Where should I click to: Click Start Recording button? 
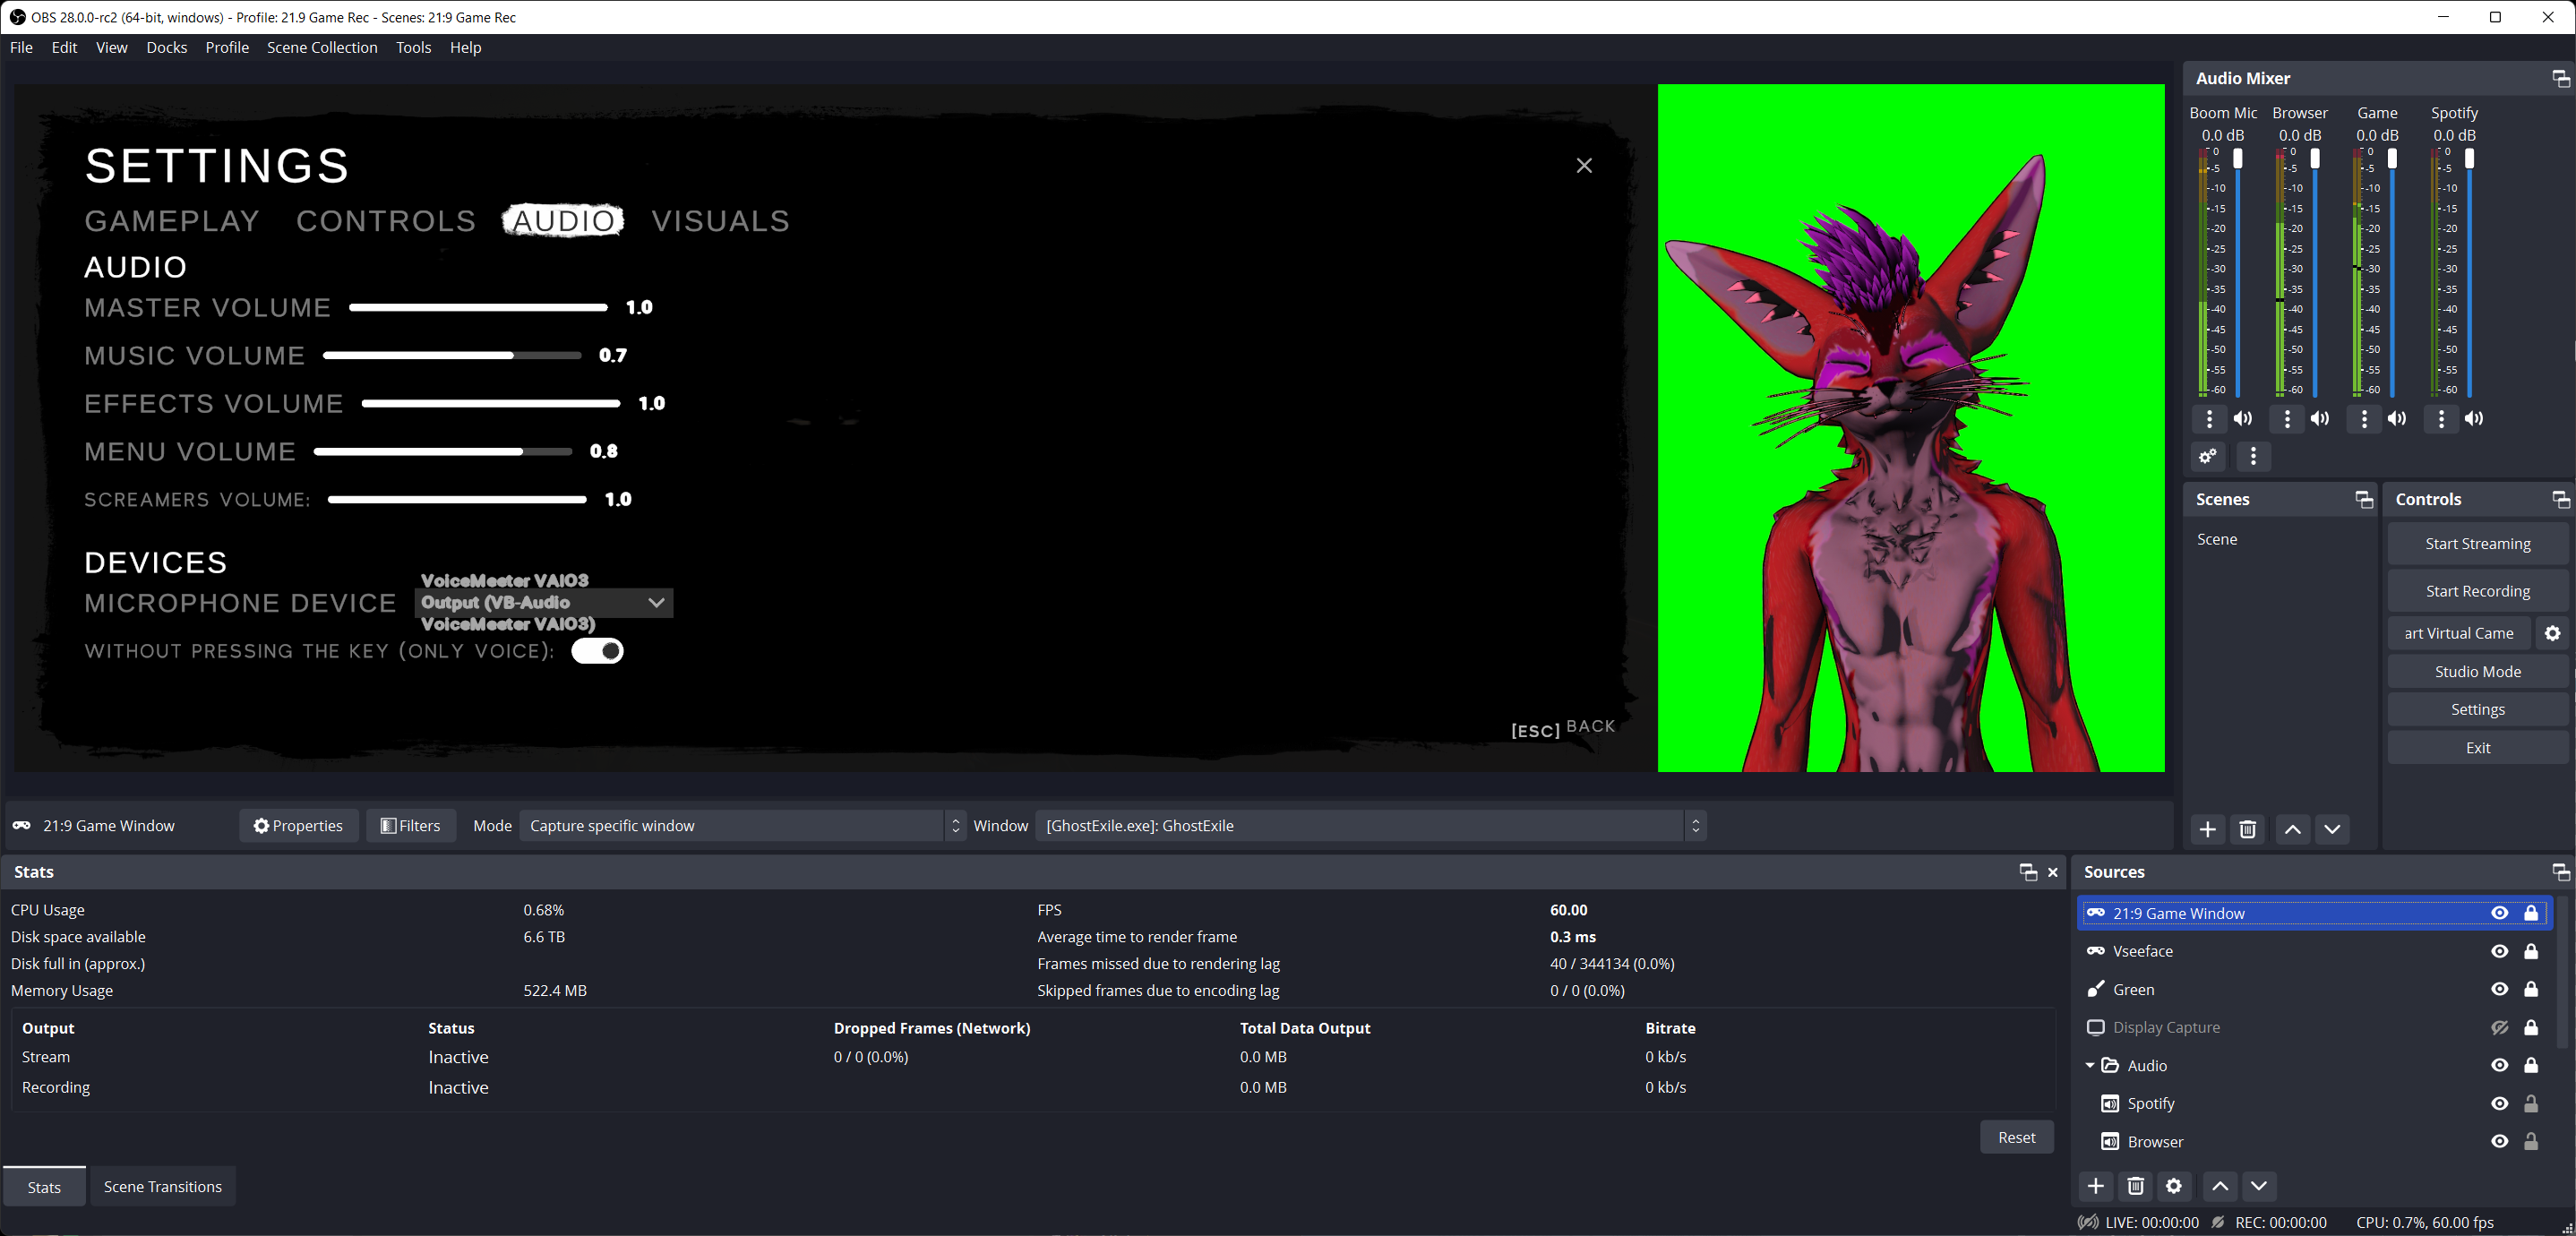coord(2477,591)
